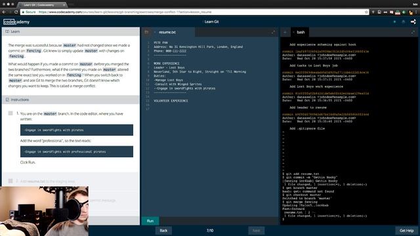Click the Secure padlock label in the address bar
The height and width of the screenshot is (236, 420).
pos(29,12)
